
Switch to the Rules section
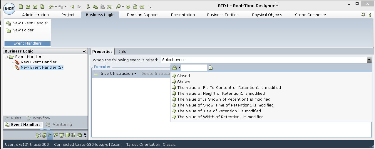coord(13,118)
